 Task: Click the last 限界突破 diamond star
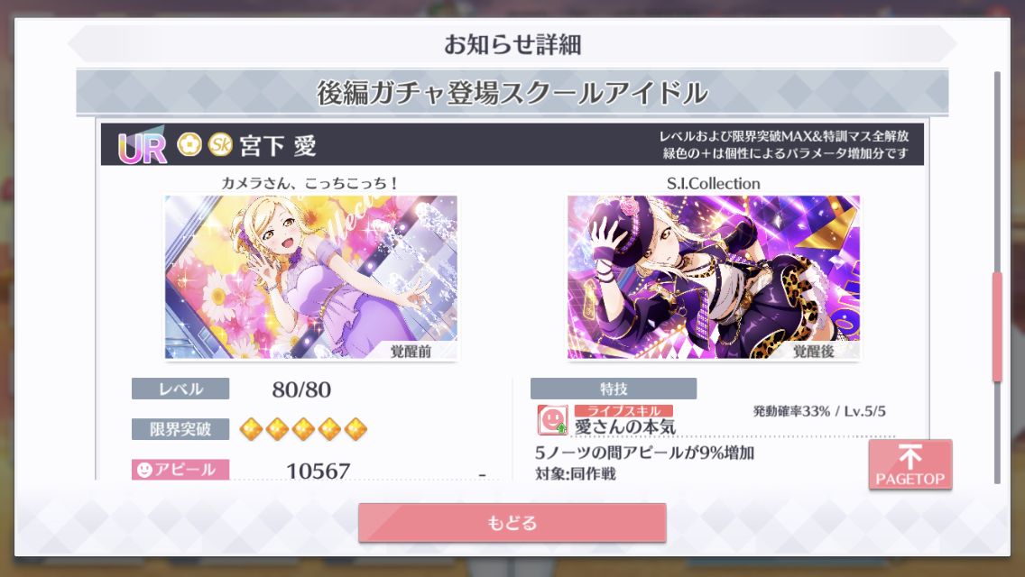pos(356,429)
